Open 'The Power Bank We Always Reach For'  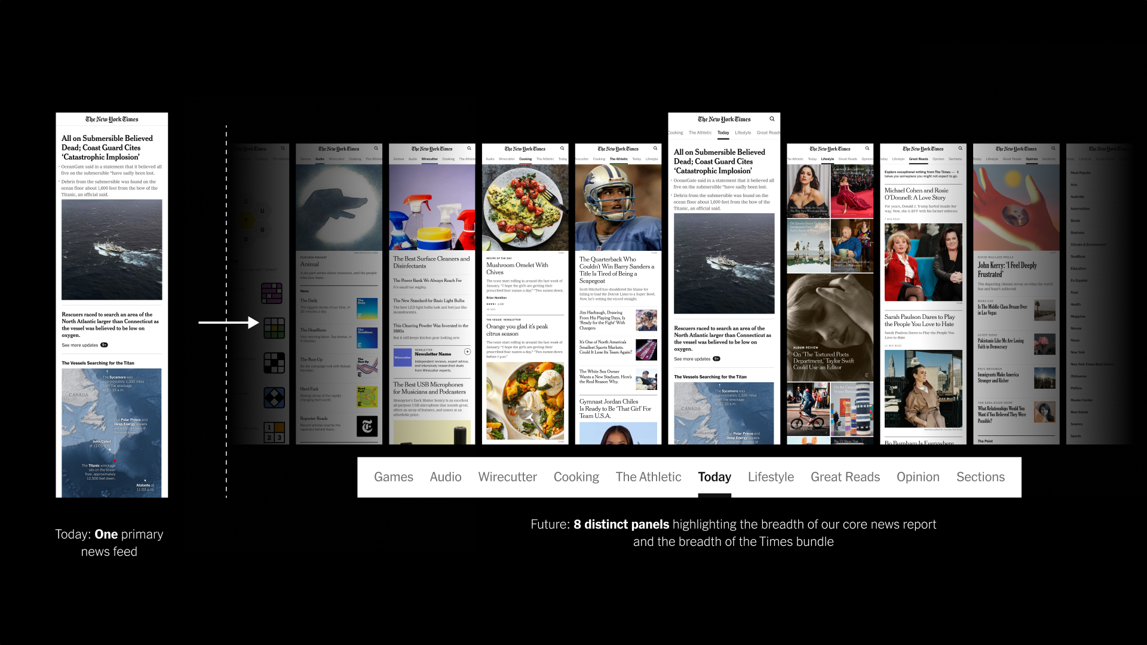428,280
